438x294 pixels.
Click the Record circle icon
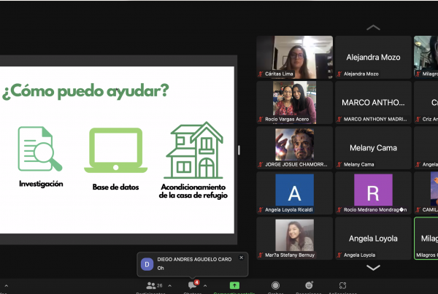[x=275, y=285]
